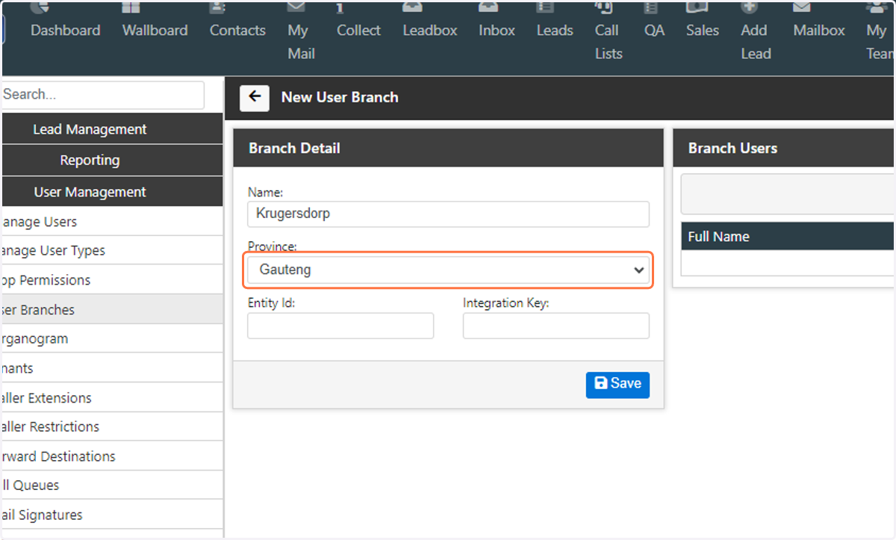Go to Leads
The image size is (896, 540).
point(555,31)
